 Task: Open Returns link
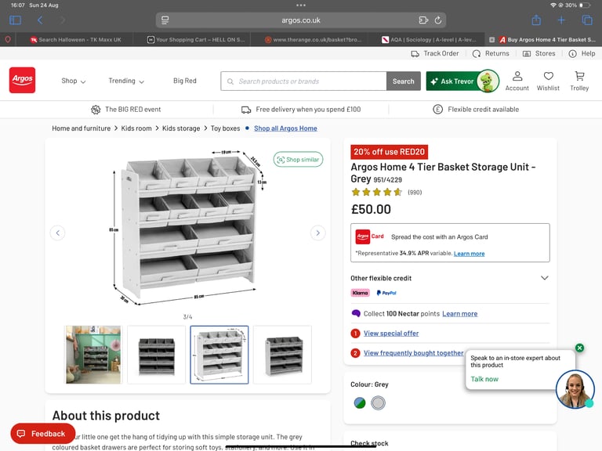[491, 54]
